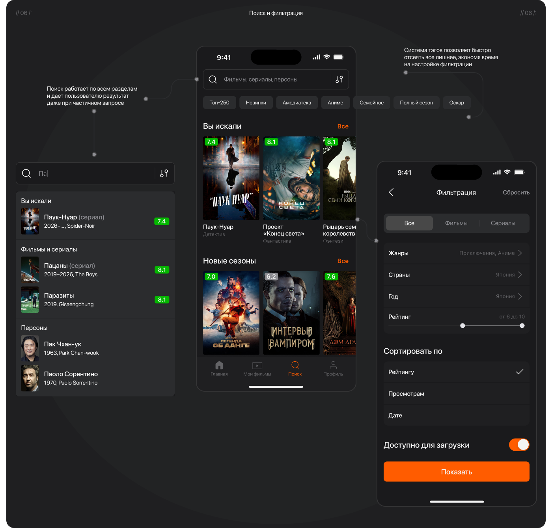Viewport: 552px width, 528px height.
Task: Switch to the Фильмы segment in Фильтрация
Action: pyautogui.click(x=456, y=223)
